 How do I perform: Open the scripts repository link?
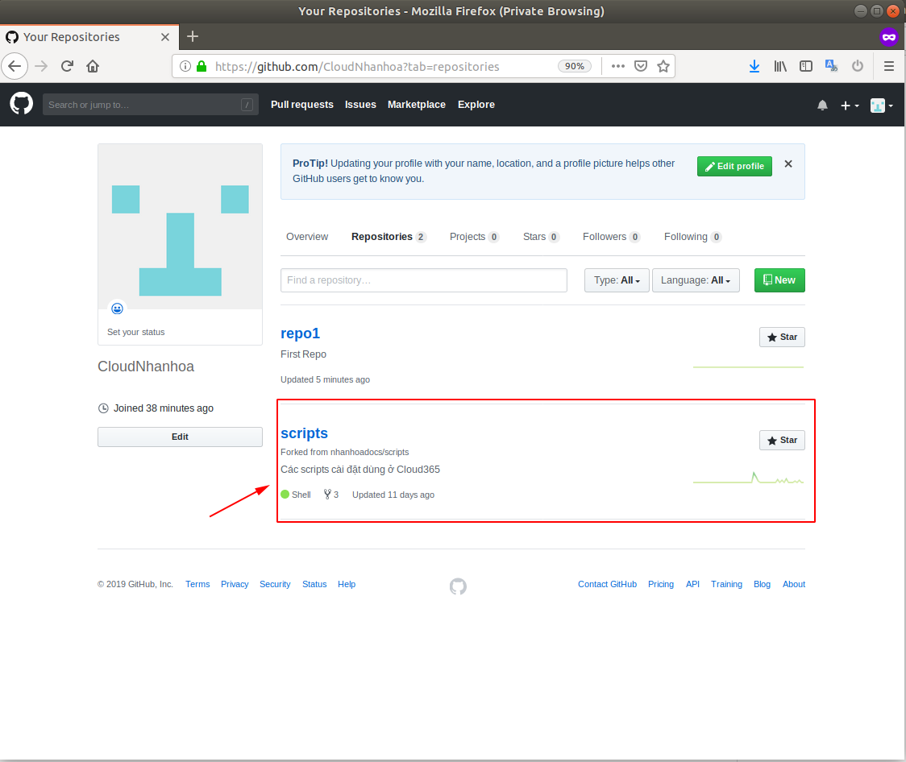click(304, 433)
